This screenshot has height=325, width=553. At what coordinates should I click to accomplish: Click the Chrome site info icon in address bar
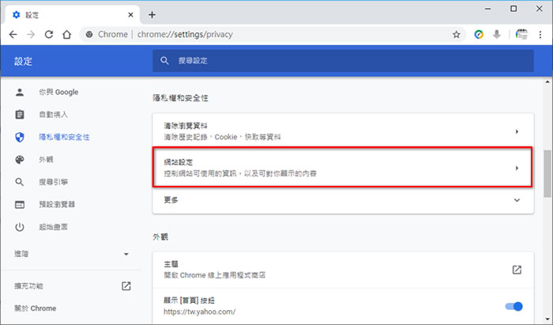coord(89,34)
